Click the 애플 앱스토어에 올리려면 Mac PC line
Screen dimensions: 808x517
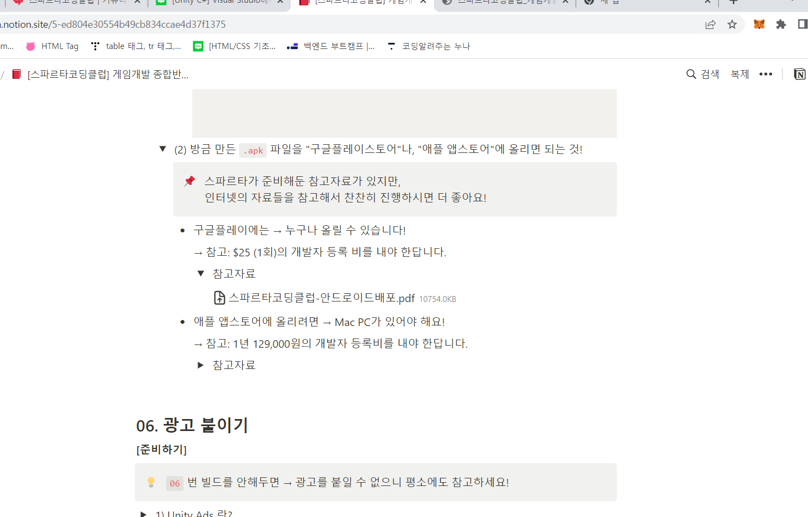coord(319,322)
